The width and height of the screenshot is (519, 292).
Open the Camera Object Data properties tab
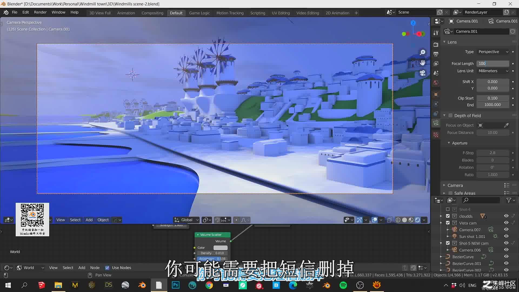(x=436, y=123)
